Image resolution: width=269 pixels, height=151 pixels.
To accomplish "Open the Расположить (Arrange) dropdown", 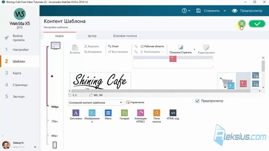I will tap(152, 52).
